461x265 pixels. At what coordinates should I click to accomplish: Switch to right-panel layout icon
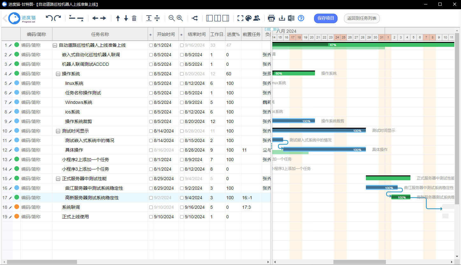(x=226, y=18)
